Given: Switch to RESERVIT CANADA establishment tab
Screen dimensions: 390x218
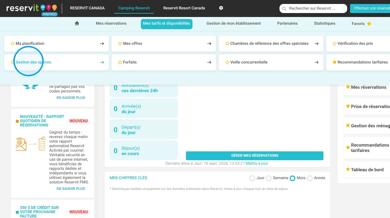Looking at the screenshot, I should 87,8.
